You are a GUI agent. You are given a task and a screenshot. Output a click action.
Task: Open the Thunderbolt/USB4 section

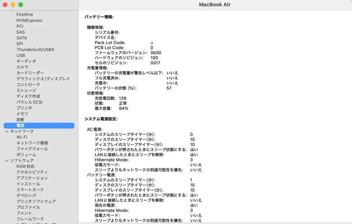(x=34, y=49)
